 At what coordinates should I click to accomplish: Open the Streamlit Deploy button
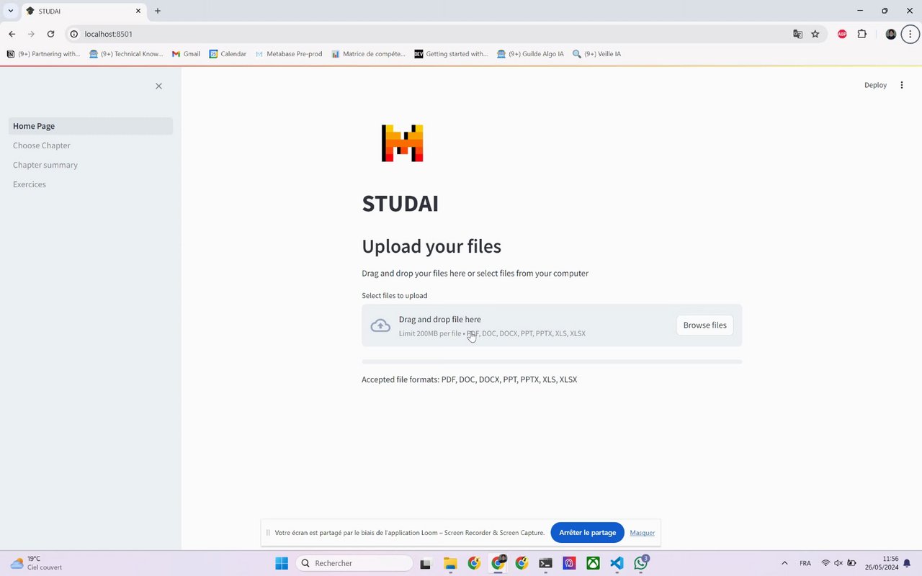coord(875,85)
